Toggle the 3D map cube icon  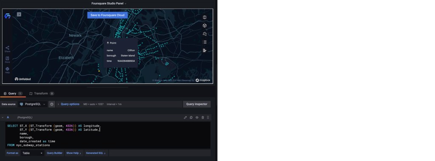tap(204, 25)
